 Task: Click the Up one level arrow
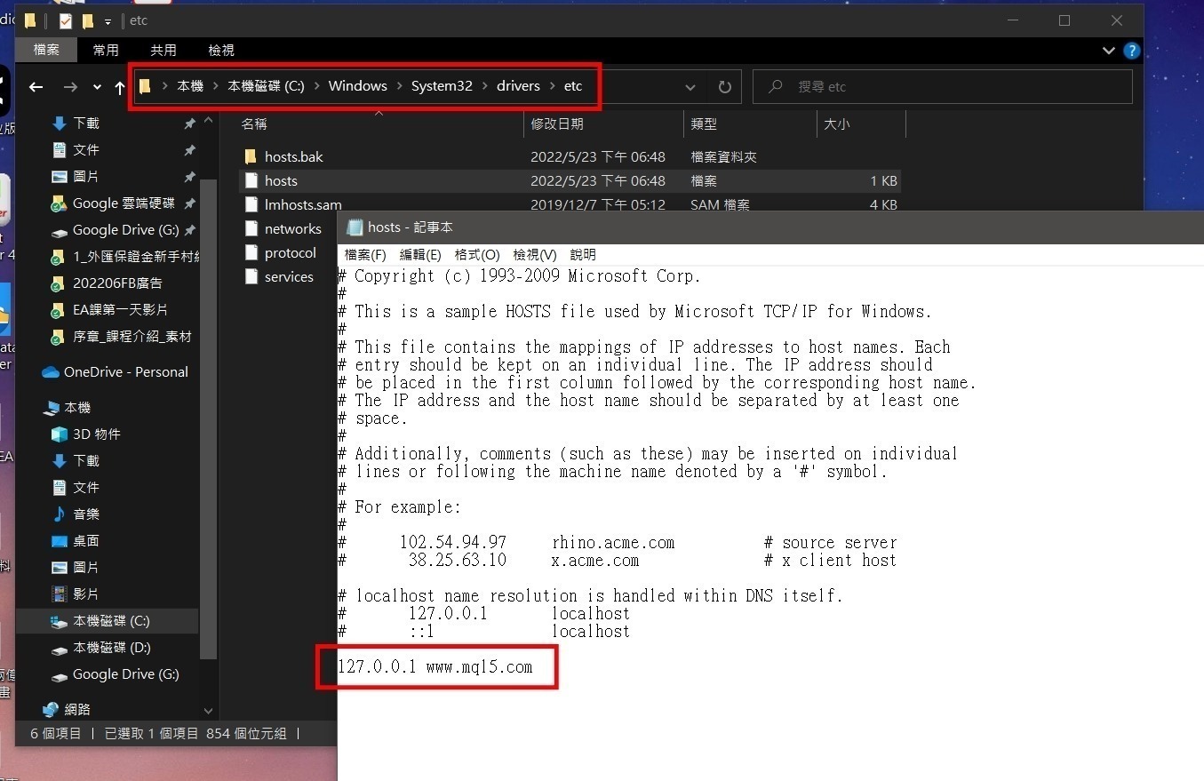pyautogui.click(x=120, y=87)
